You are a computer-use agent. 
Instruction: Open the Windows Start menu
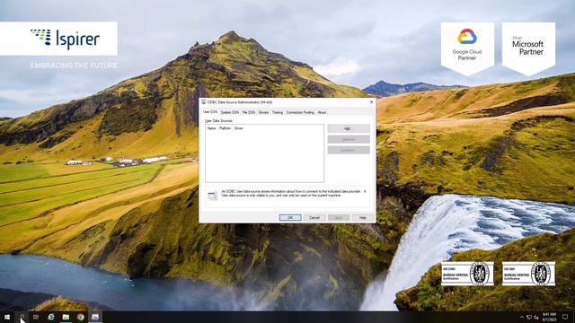coord(7,317)
